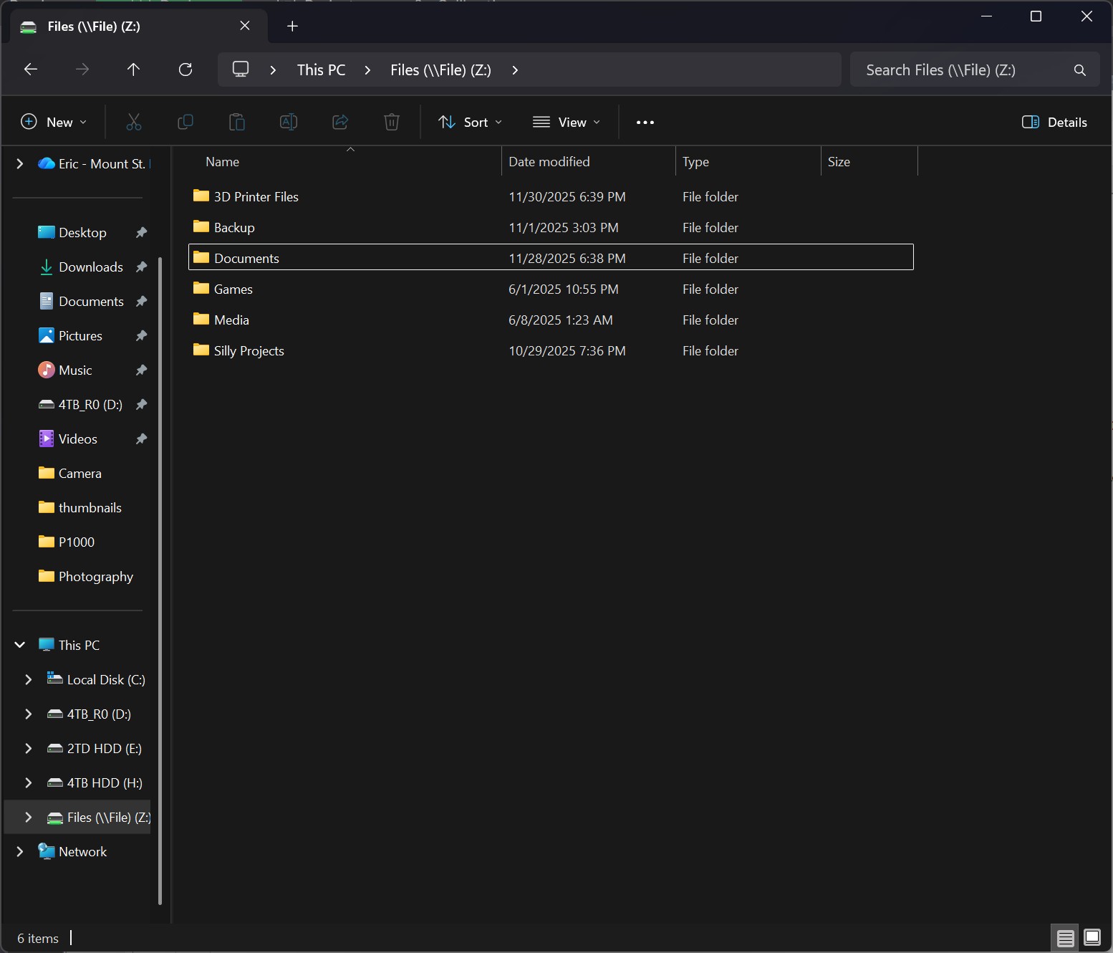Click the Share icon
Image resolution: width=1113 pixels, height=953 pixels.
tap(340, 122)
